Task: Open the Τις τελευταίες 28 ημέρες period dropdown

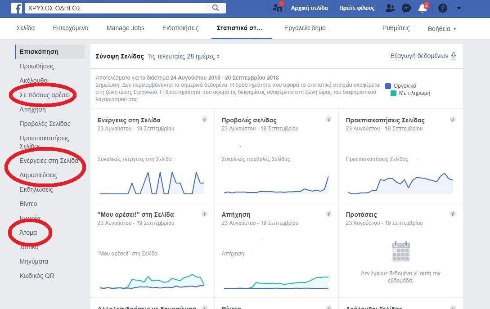Action: pyautogui.click(x=184, y=57)
